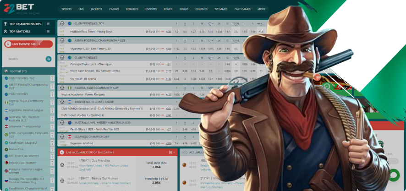Select Belarus Cup. Women in sidebar
The height and width of the screenshot is (191, 406).
[x=22, y=163]
